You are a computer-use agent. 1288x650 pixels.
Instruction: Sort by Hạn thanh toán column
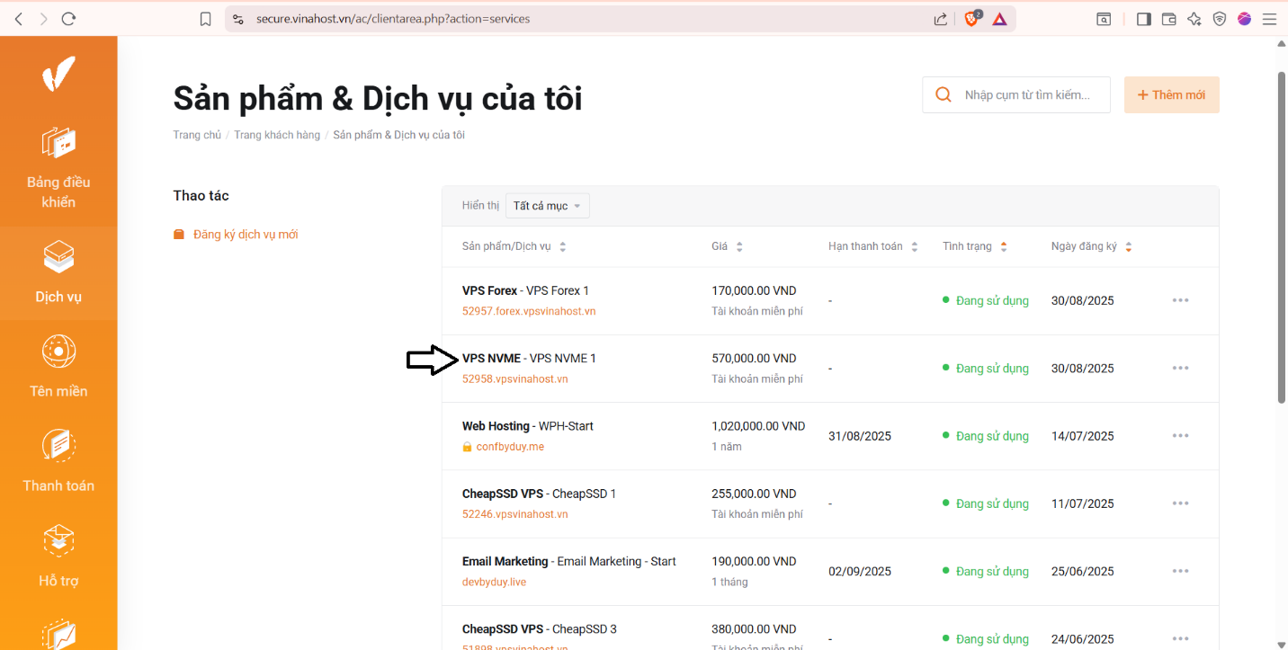pos(873,246)
